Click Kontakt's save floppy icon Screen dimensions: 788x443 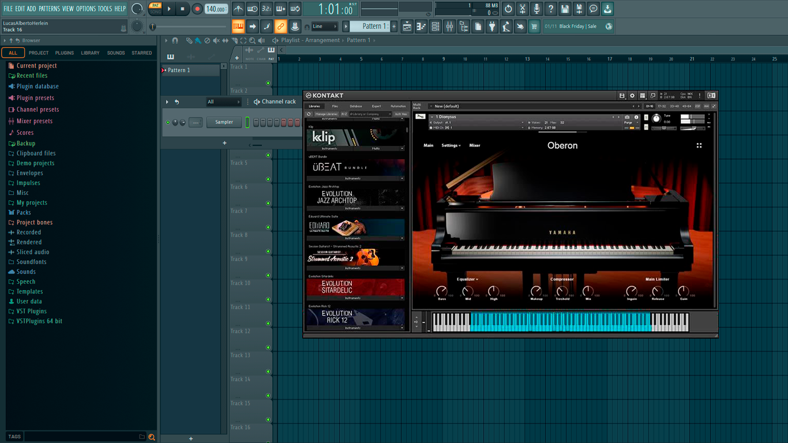click(x=622, y=96)
